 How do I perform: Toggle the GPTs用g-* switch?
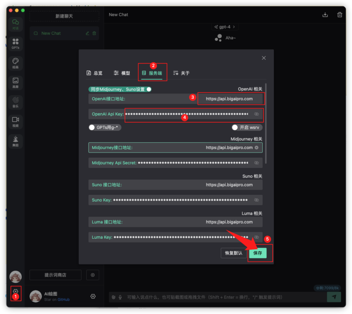pos(105,127)
